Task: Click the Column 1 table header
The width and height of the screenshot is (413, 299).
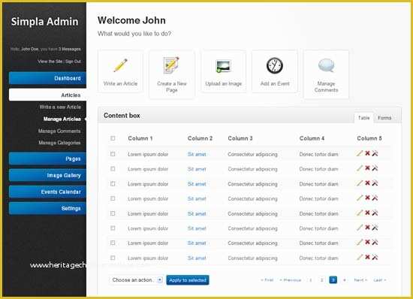Action: (x=140, y=138)
